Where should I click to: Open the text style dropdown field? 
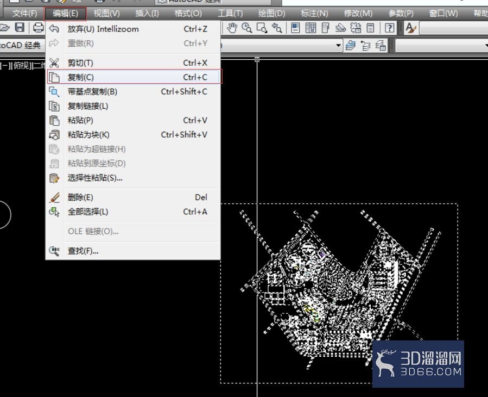[453, 28]
